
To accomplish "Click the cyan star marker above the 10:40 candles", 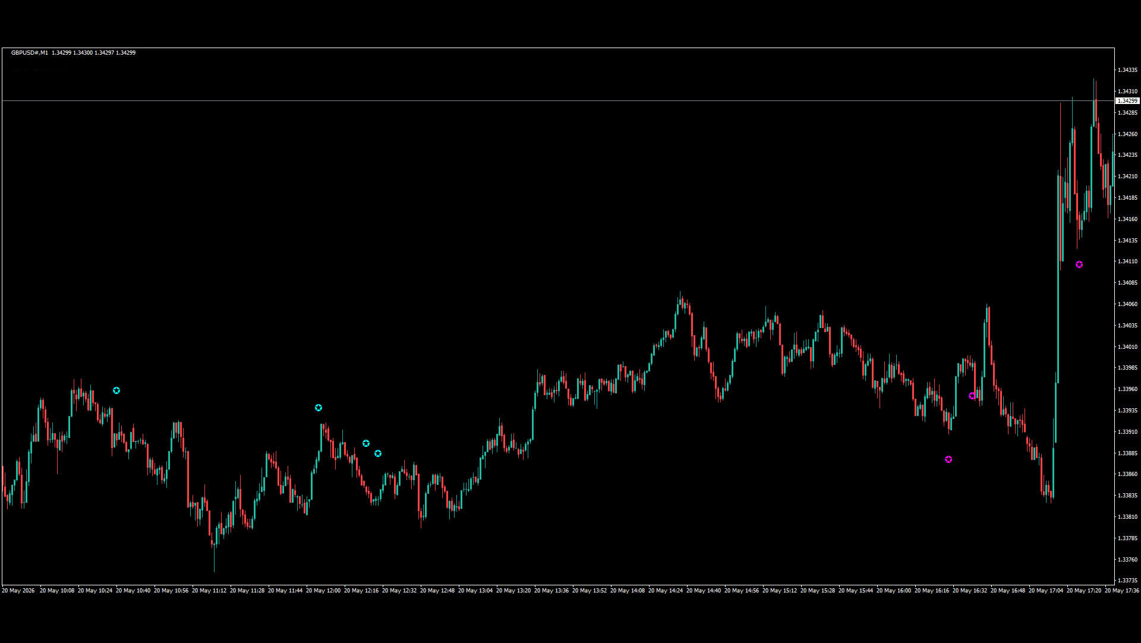I will coord(116,390).
